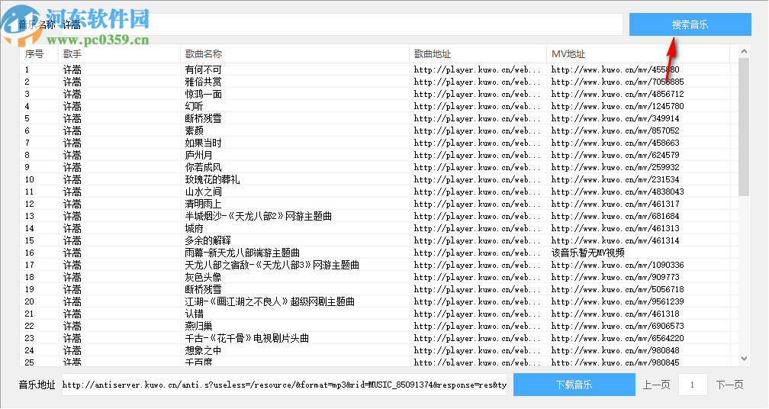
Task: Focus the page number field
Action: pyautogui.click(x=693, y=385)
